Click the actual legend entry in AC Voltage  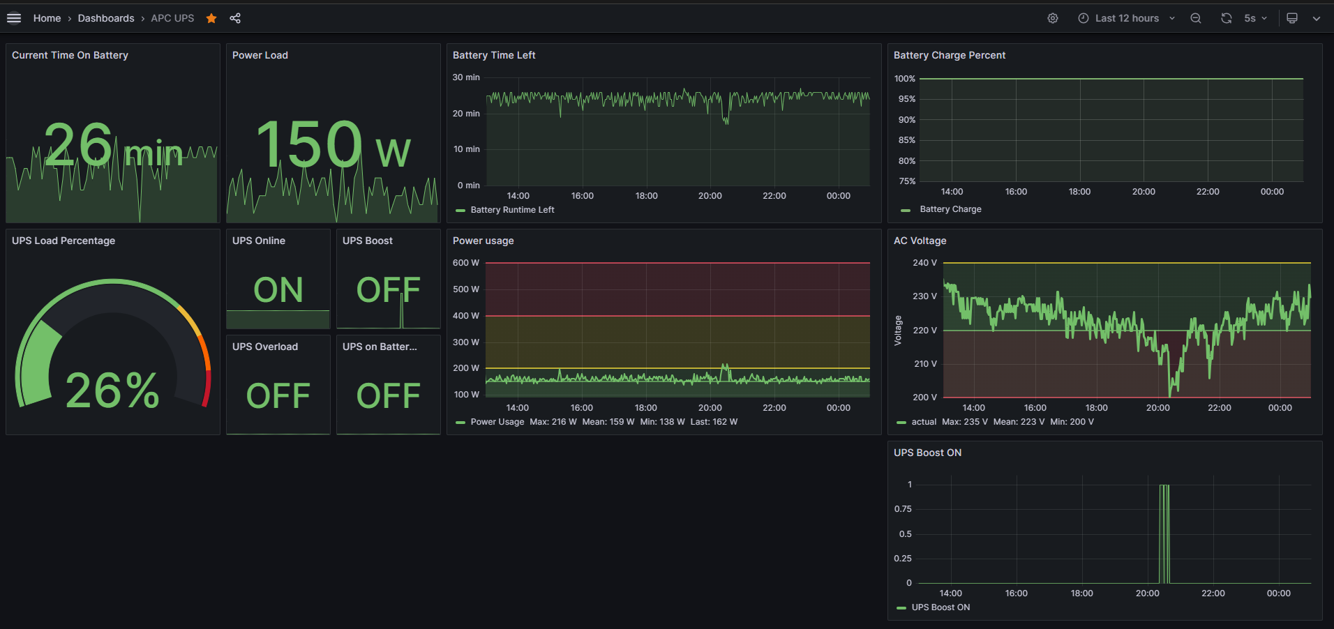point(924,422)
